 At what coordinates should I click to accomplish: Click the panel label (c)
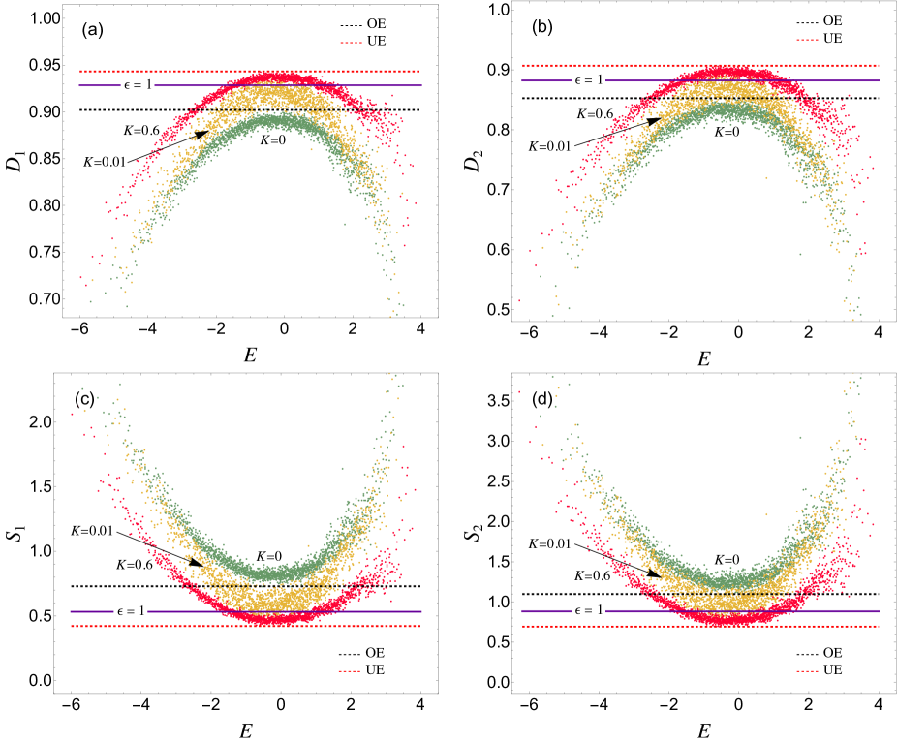84,400
